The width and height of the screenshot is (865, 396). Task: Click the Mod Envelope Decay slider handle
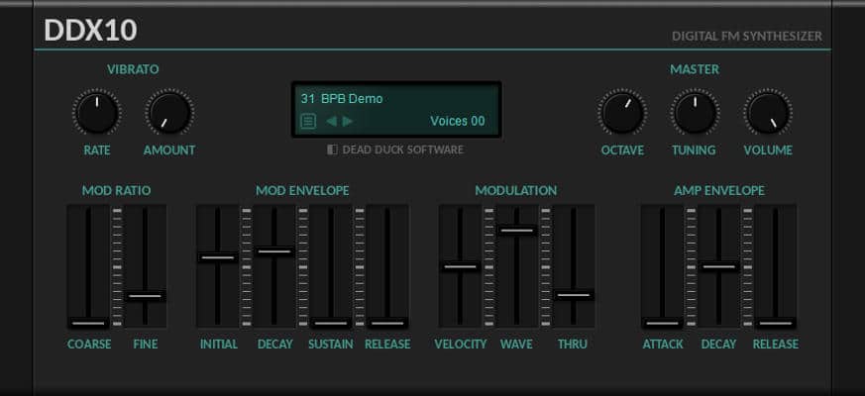[x=274, y=251]
